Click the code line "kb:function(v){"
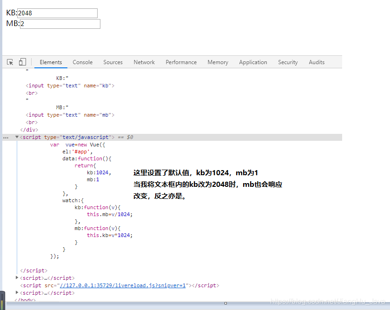Image resolution: width=390 pixels, height=310 pixels. [x=98, y=207]
